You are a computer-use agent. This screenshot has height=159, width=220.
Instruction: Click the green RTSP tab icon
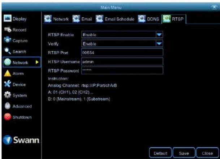(167, 19)
